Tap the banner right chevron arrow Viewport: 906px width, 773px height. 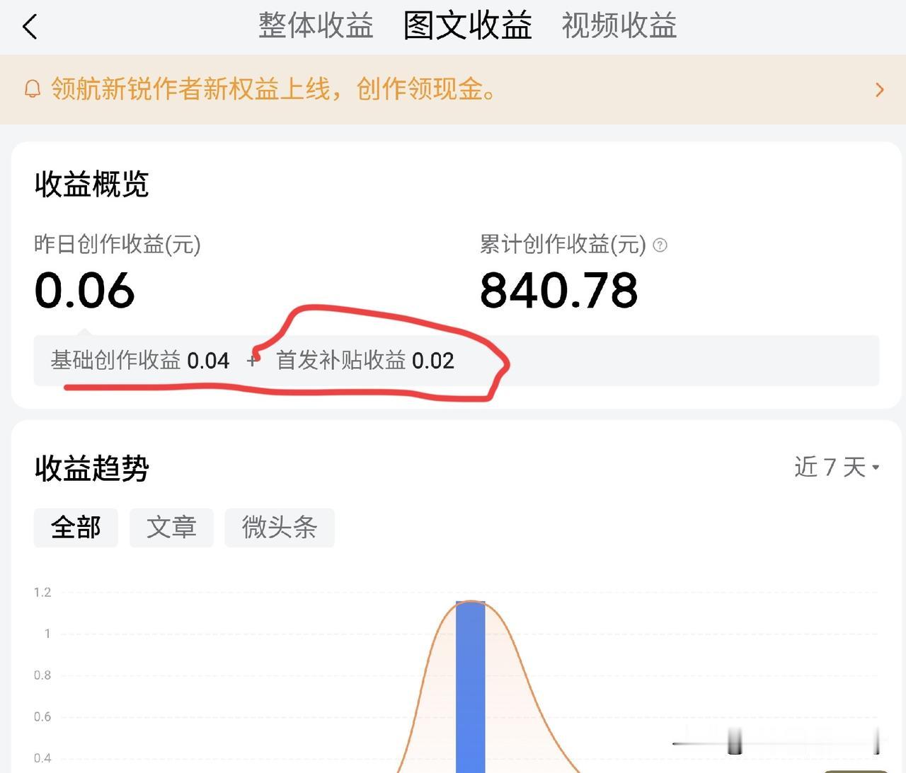[879, 90]
